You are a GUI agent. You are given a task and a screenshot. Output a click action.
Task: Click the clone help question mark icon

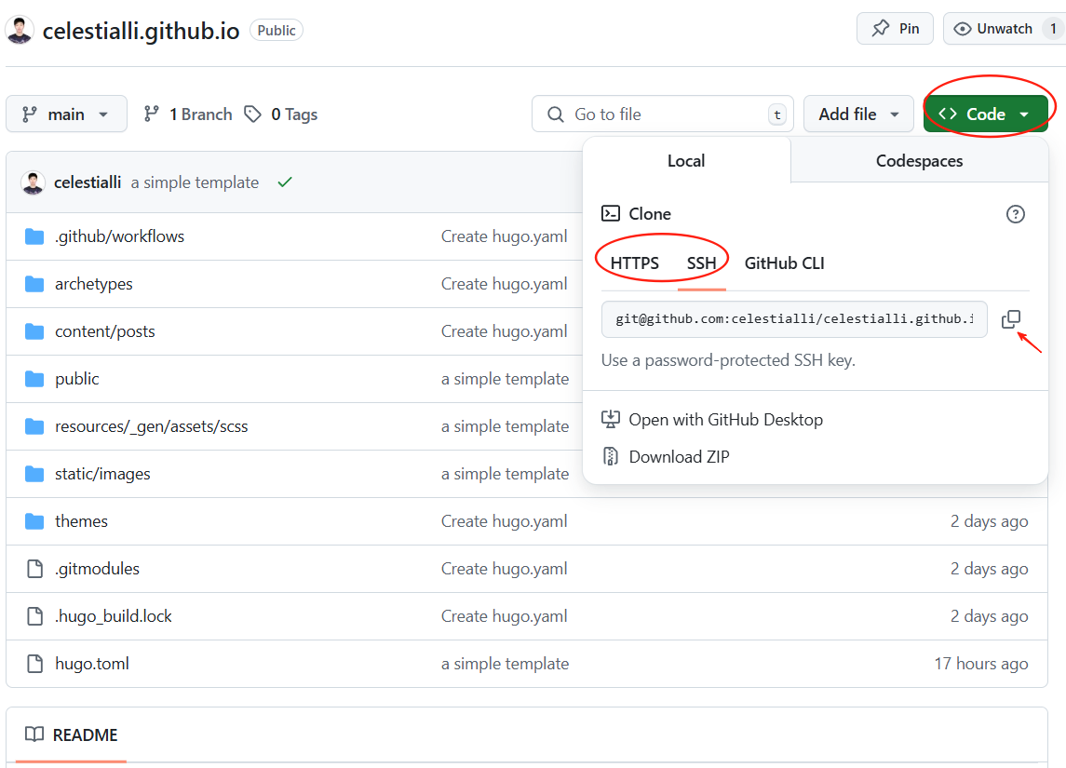1016,214
